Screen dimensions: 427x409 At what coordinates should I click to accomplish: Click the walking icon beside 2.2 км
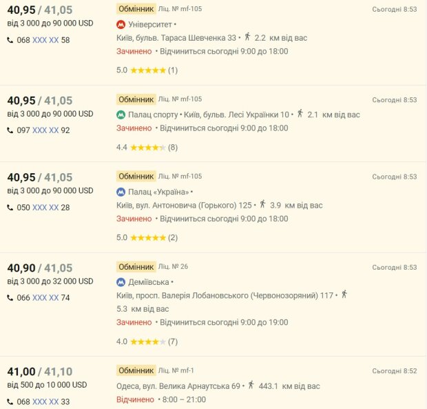pyautogui.click(x=247, y=37)
